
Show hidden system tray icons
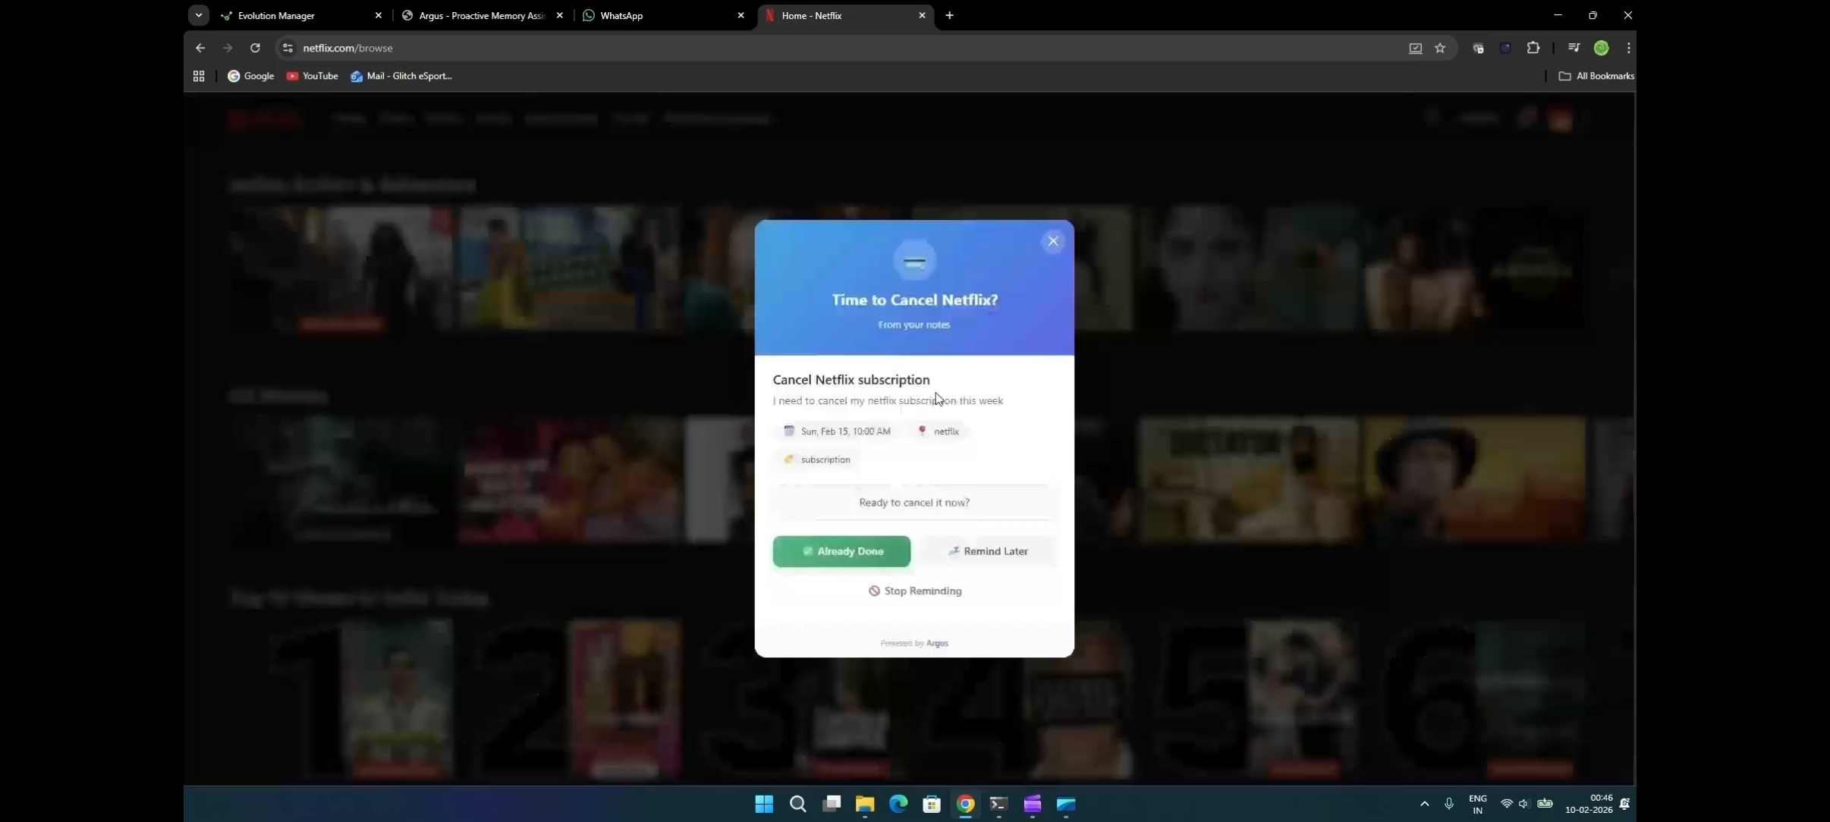point(1424,804)
